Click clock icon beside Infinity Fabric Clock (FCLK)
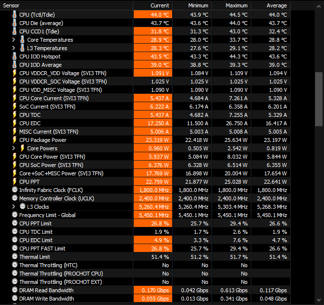Viewport: 324px width, 305px height. tap(14, 190)
